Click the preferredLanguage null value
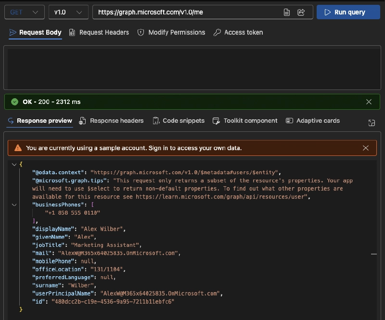 [x=106, y=278]
